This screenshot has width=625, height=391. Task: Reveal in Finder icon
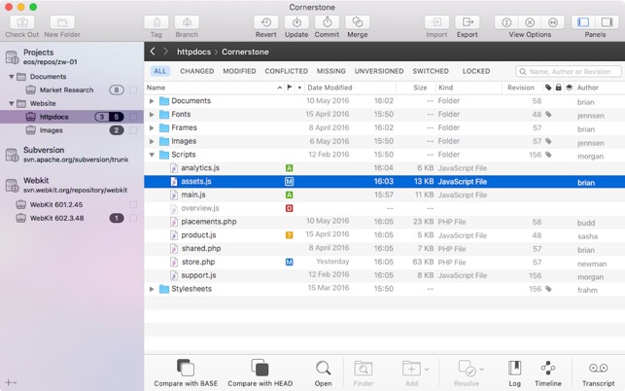(x=364, y=369)
